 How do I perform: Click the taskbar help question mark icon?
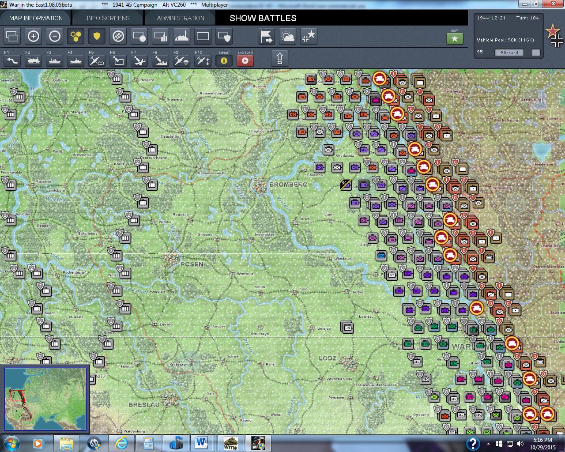pos(473,443)
